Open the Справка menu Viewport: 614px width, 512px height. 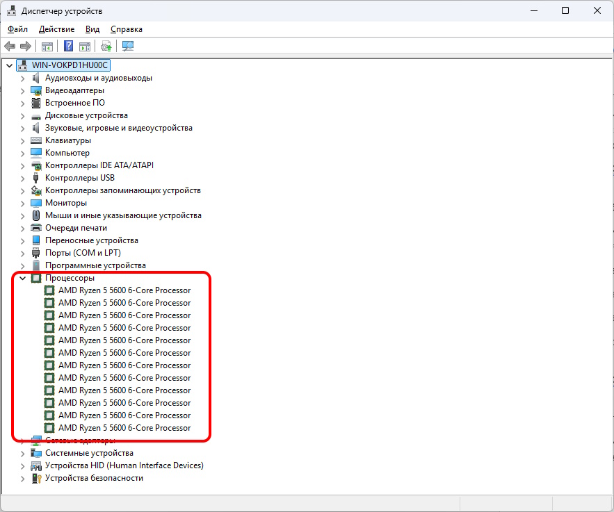[x=127, y=29]
